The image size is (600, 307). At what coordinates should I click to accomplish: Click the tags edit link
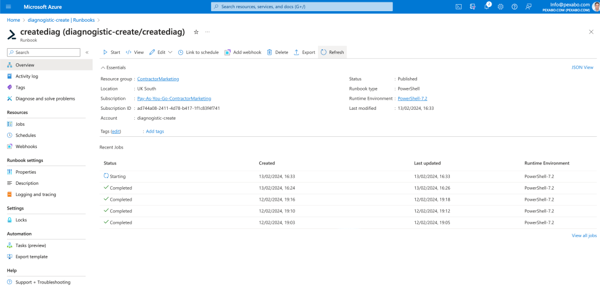[116, 131]
